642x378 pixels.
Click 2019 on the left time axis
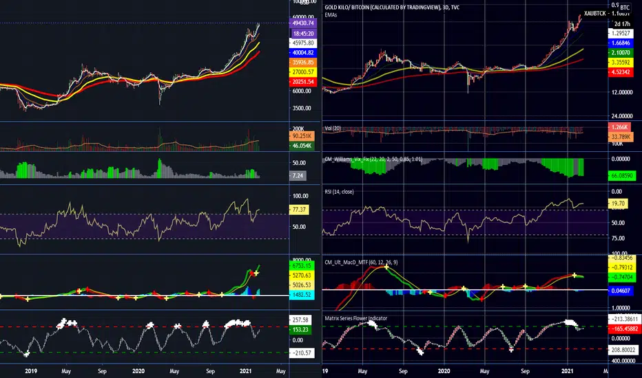point(31,371)
